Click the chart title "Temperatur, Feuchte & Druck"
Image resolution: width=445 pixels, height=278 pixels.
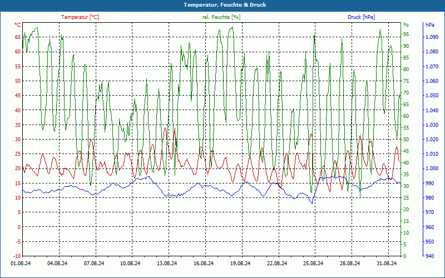pyautogui.click(x=225, y=5)
